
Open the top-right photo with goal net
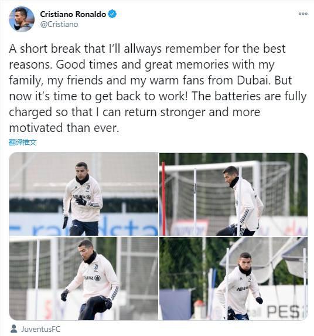pyautogui.click(x=234, y=194)
